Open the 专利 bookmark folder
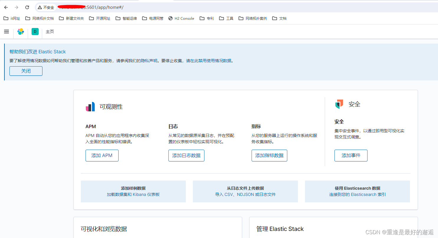The width and height of the screenshot is (438, 238). [x=207, y=18]
